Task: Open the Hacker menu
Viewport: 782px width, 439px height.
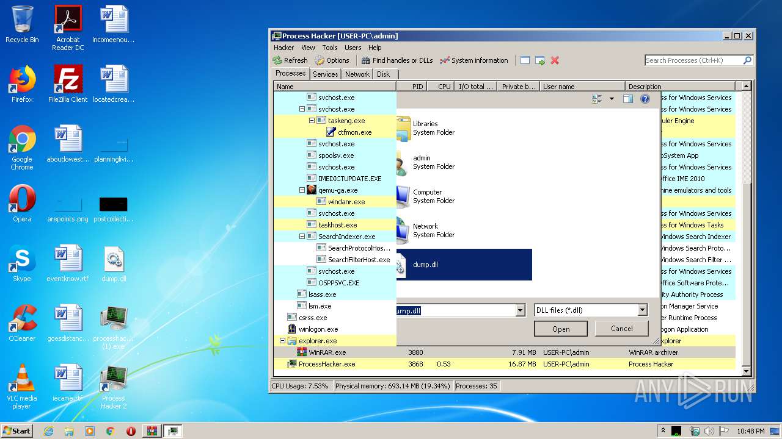Action: pyautogui.click(x=283, y=48)
